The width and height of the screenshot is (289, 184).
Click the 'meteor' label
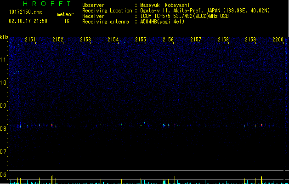coord(65,14)
